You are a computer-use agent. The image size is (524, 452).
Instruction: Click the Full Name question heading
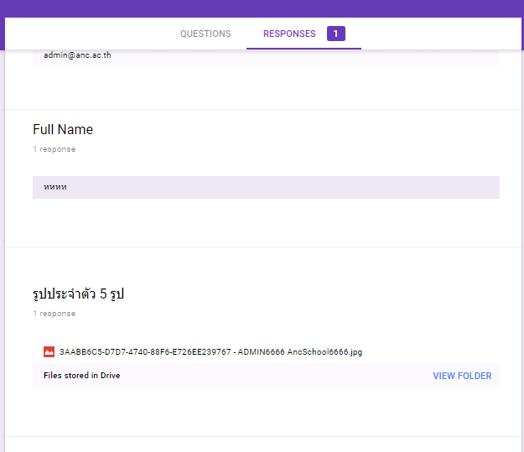point(63,129)
